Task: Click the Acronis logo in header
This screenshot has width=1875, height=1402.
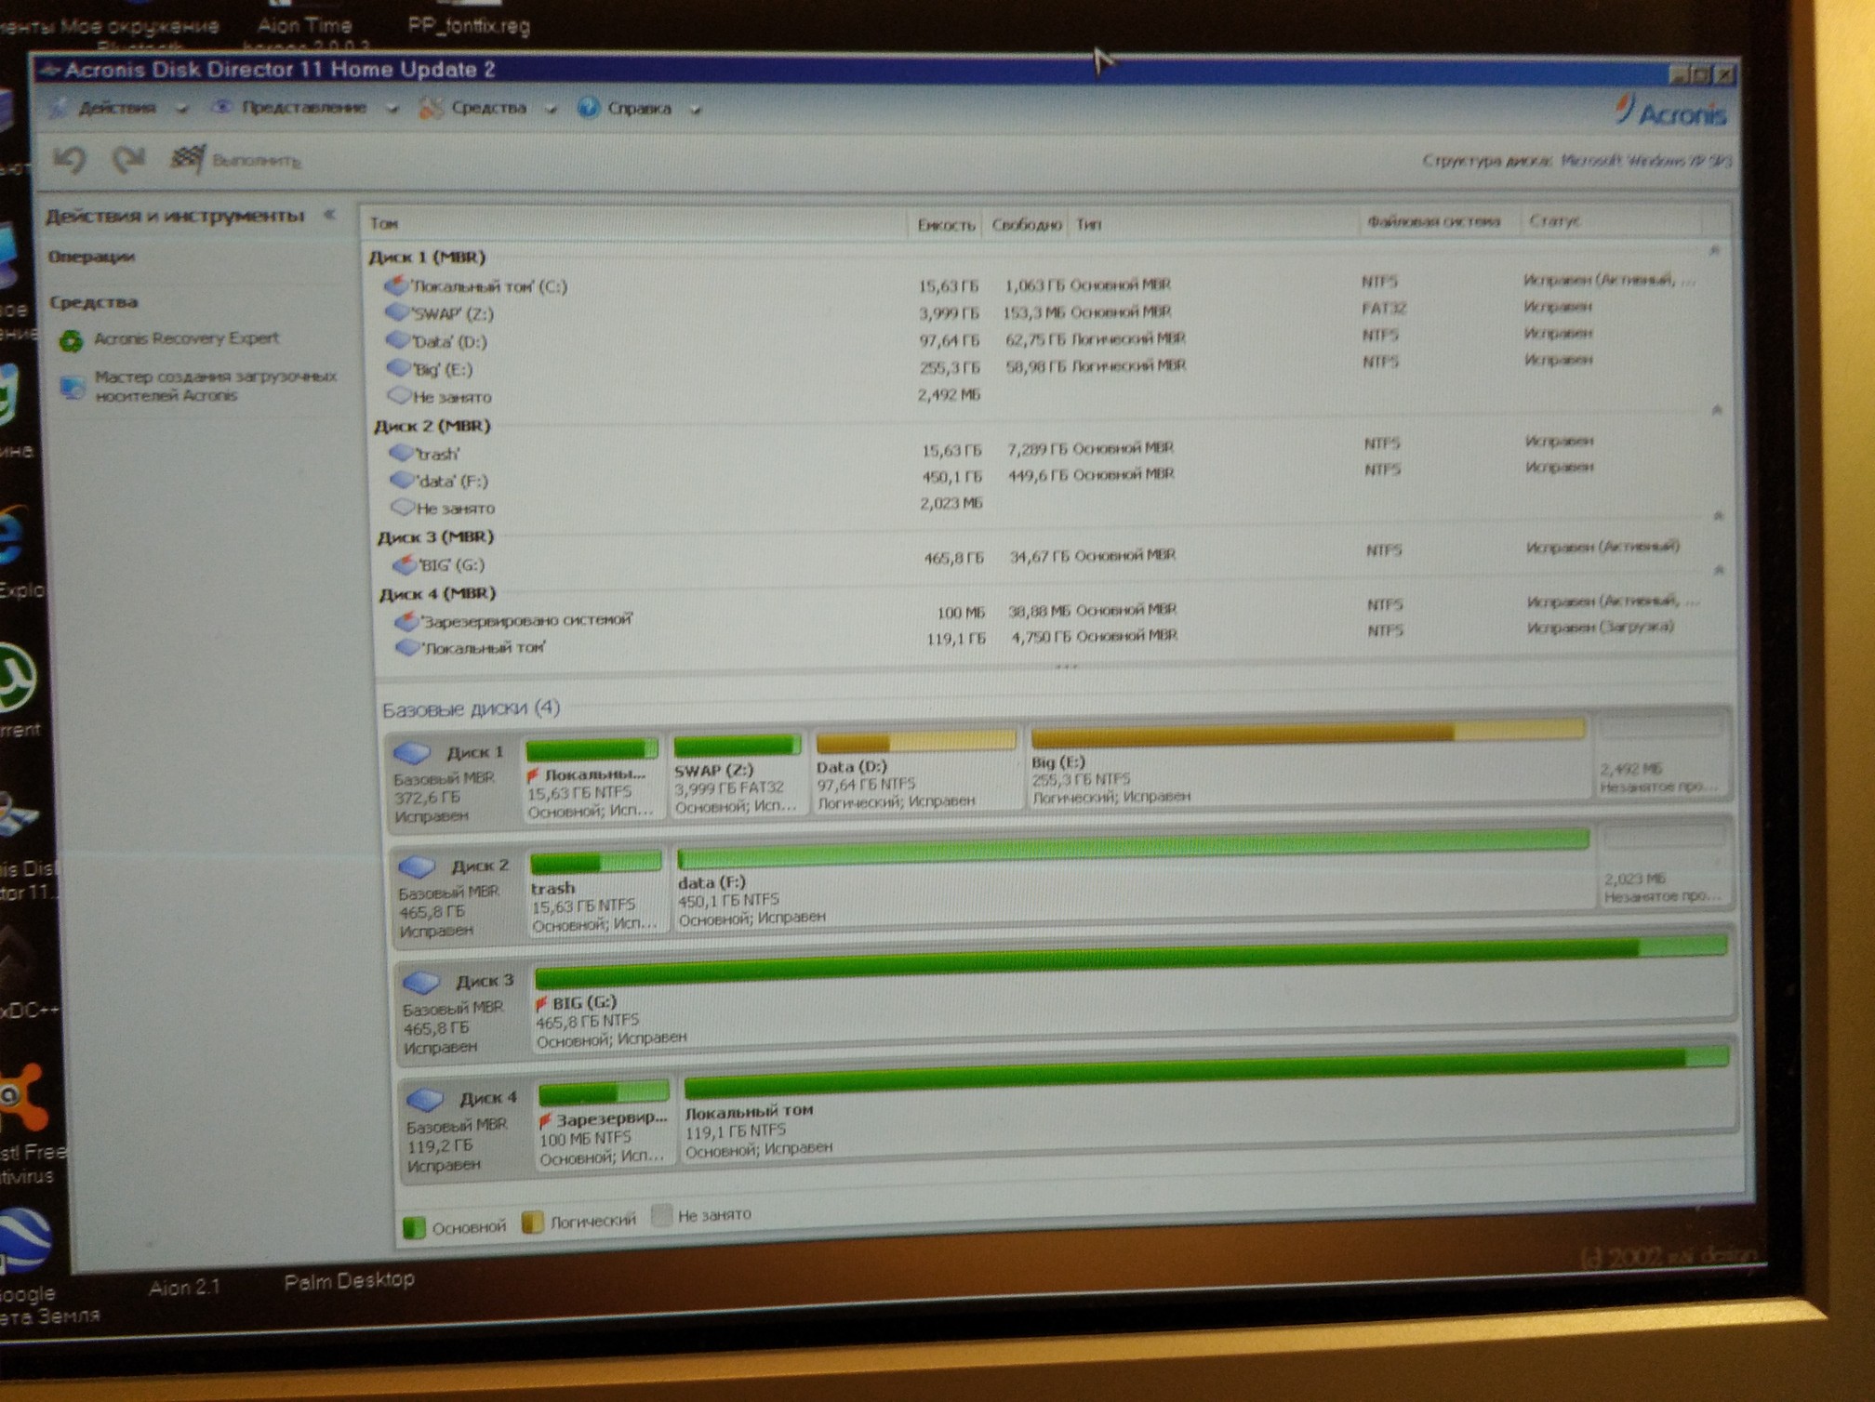Action: click(1672, 112)
